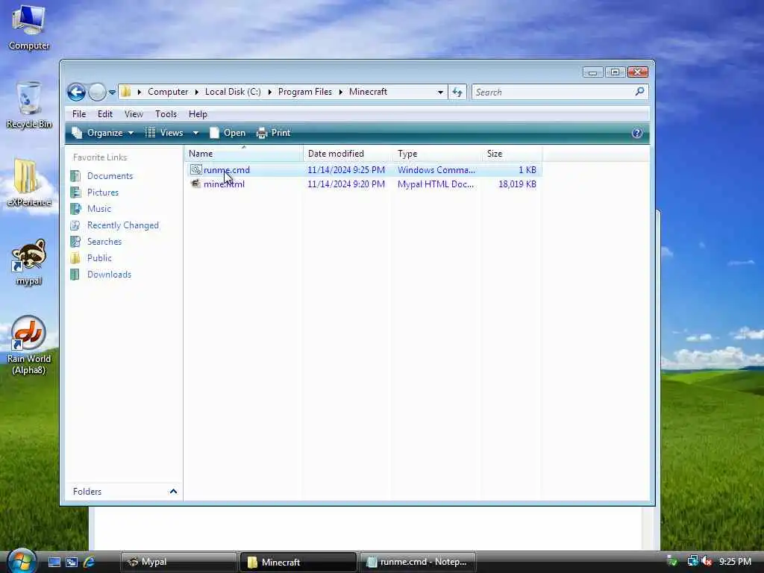Open Documents favorite link
This screenshot has width=764, height=573.
coord(110,176)
